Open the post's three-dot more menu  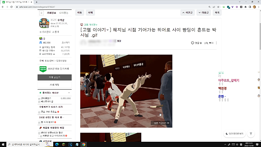click(216, 43)
